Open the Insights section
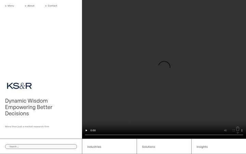Viewport: 246px width, 154px height. [x=202, y=147]
